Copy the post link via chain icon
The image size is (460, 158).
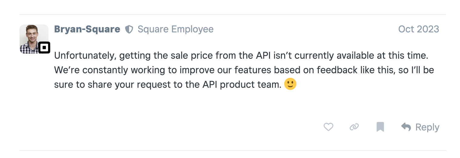pyautogui.click(x=354, y=127)
